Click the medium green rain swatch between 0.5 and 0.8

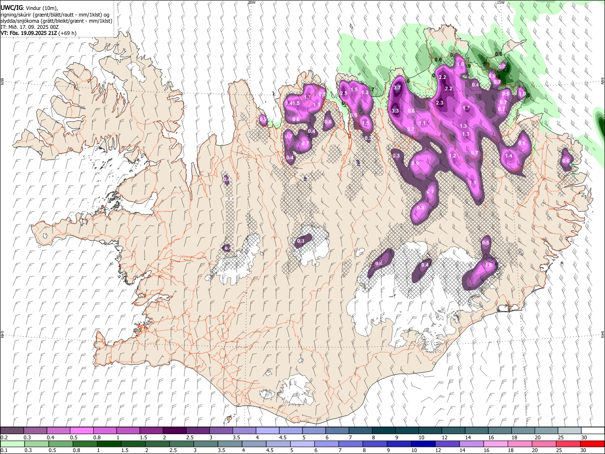60,444
